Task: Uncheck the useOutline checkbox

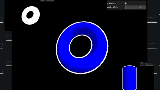Action: 126,3
